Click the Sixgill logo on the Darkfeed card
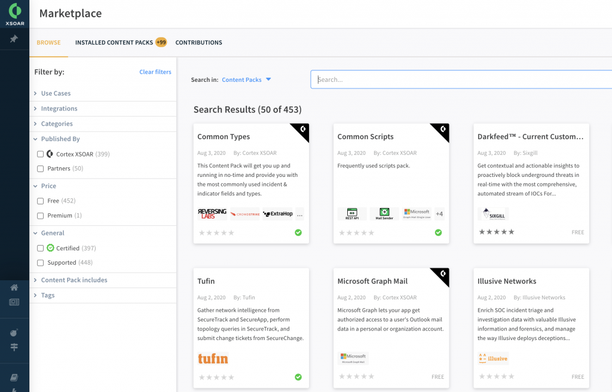The height and width of the screenshot is (392, 612). point(494,214)
